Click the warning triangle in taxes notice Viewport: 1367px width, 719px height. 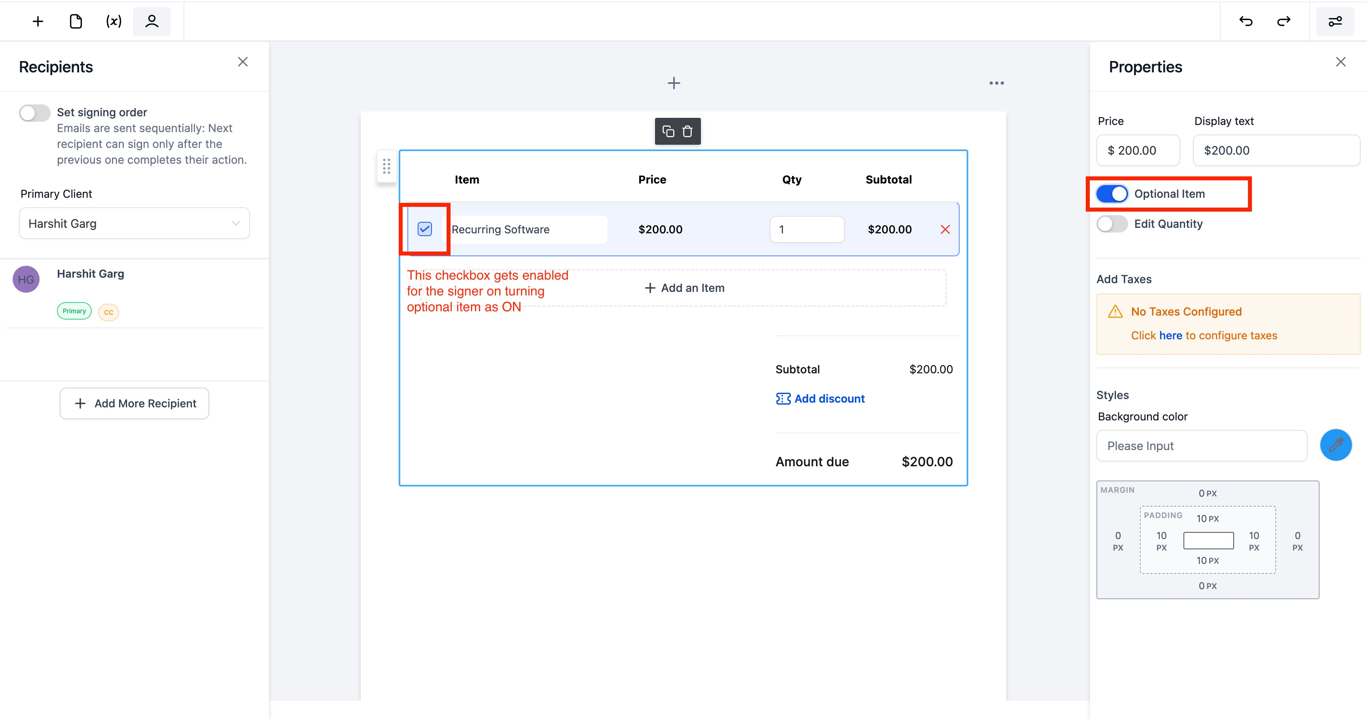1115,312
